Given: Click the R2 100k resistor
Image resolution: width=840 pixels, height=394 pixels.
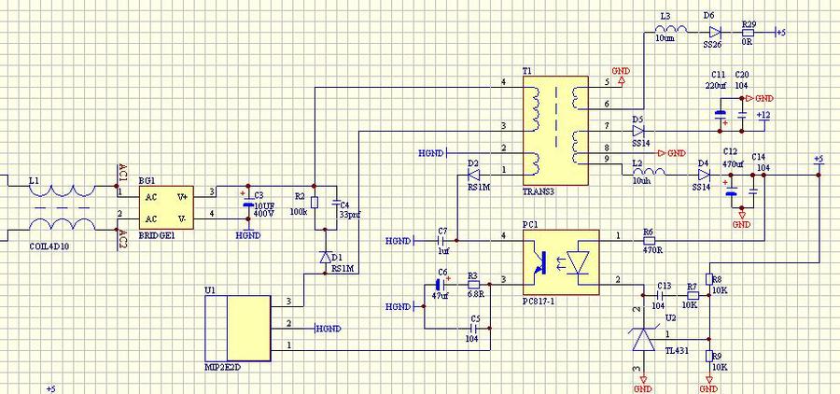Looking at the screenshot, I should 315,204.
